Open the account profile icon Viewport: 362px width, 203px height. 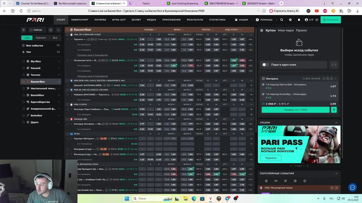[306, 20]
